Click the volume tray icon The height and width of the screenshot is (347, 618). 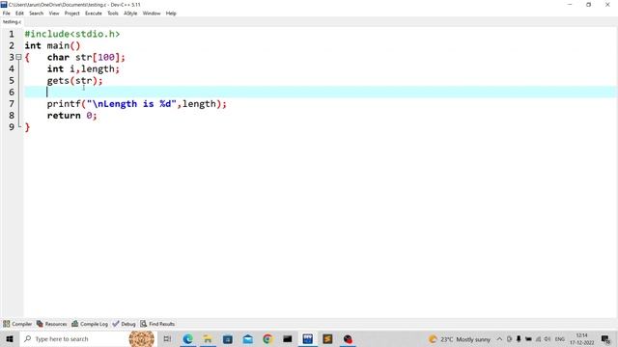pyautogui.click(x=548, y=338)
